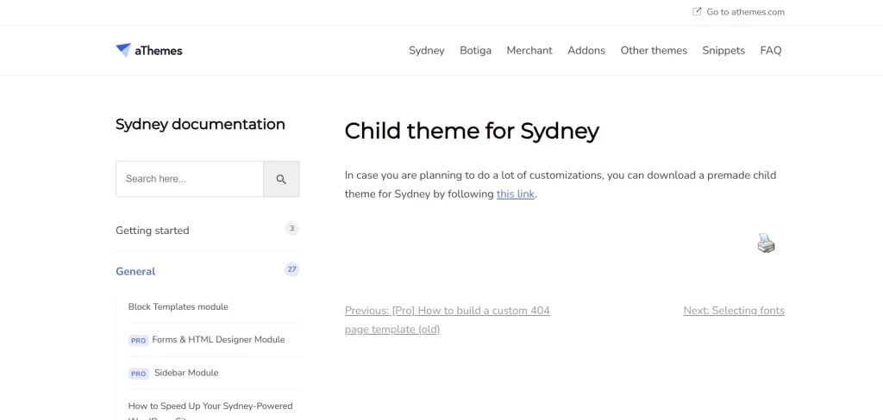Go to Next: Selecting fonts

(734, 311)
